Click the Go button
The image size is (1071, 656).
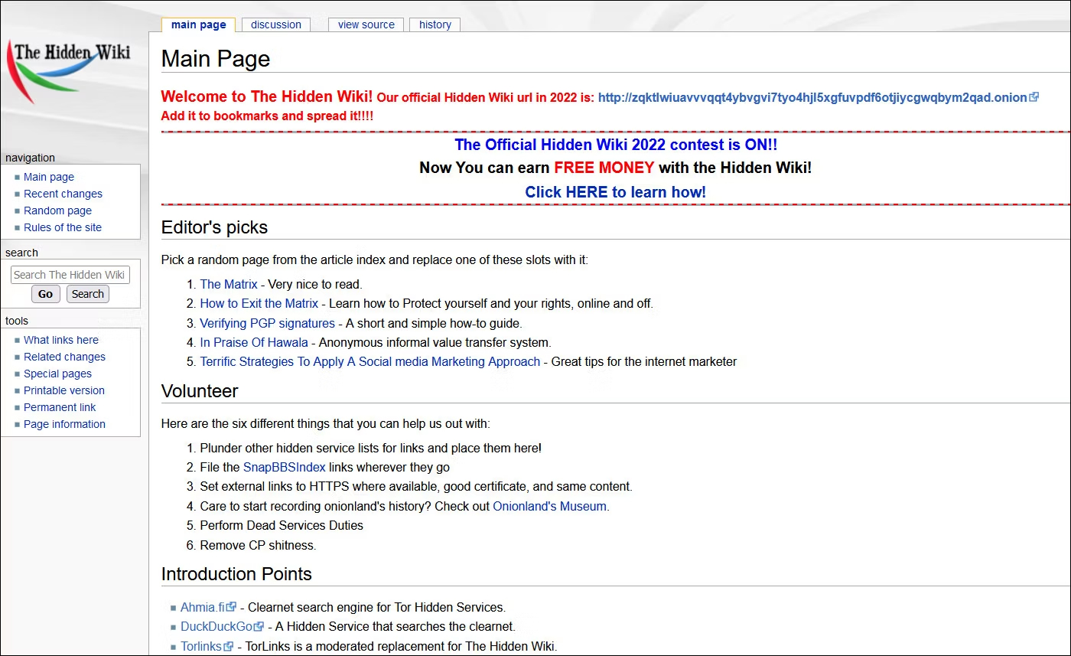[x=45, y=293]
